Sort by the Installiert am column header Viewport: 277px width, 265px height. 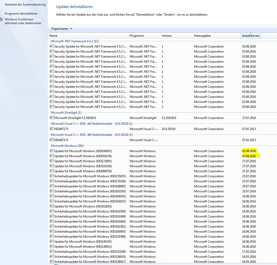251,36
